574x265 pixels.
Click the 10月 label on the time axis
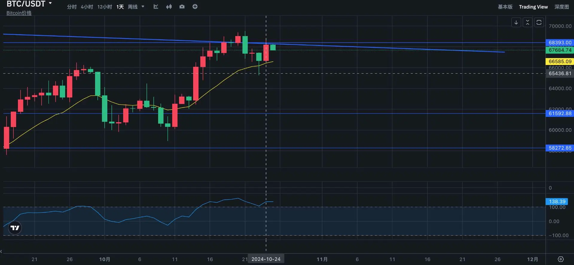tap(105, 259)
